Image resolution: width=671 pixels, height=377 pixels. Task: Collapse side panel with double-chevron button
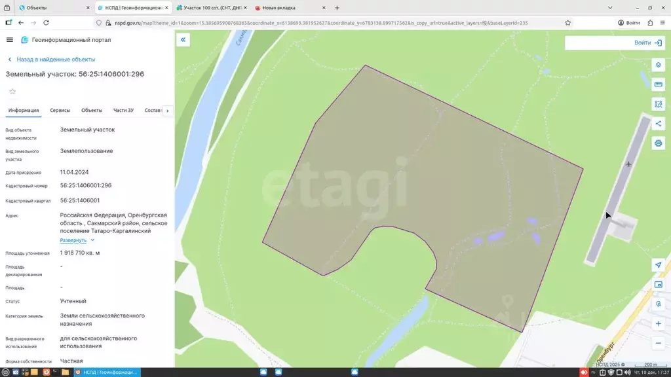point(183,40)
